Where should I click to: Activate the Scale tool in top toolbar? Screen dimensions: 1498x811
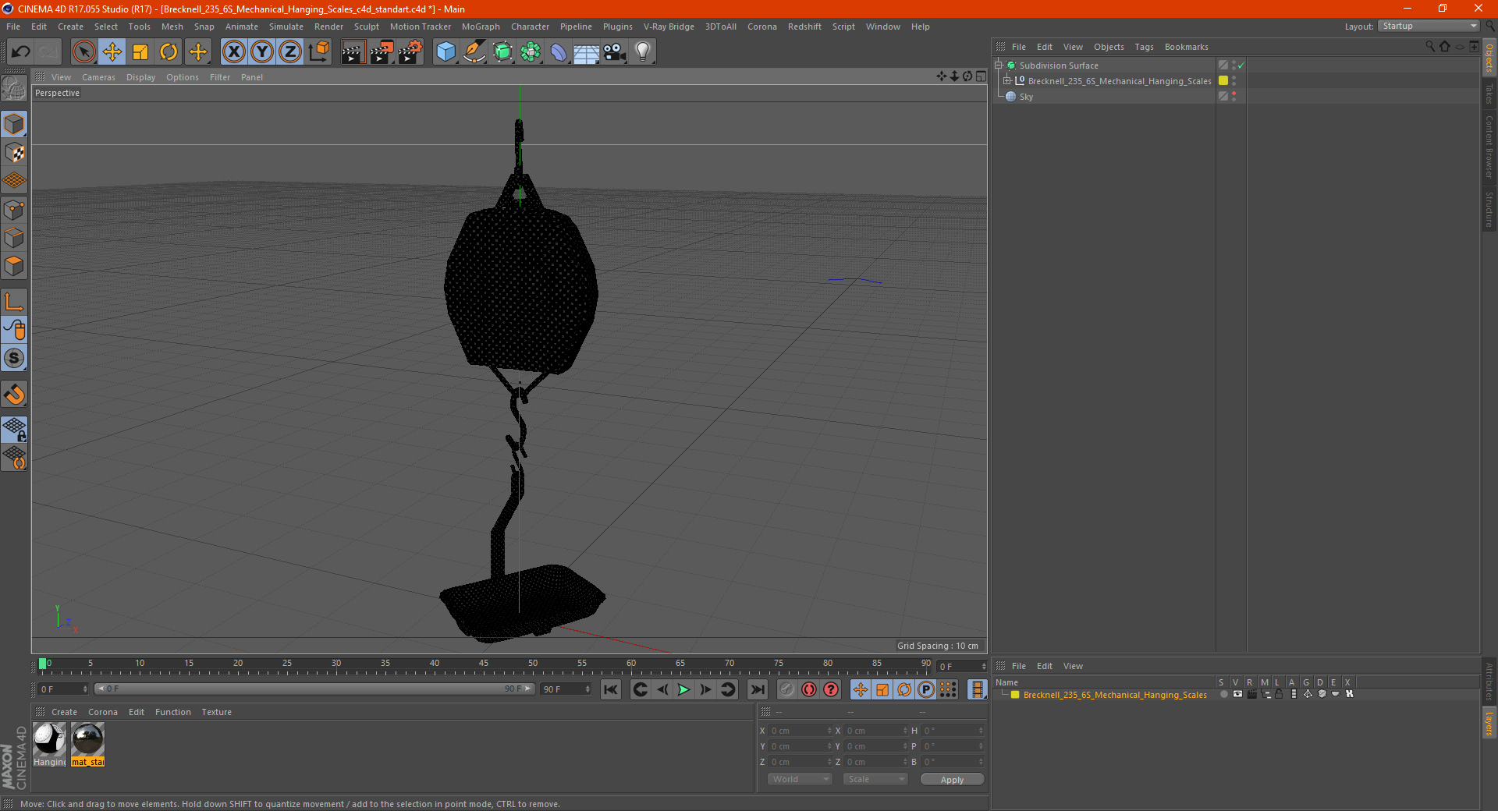point(140,52)
